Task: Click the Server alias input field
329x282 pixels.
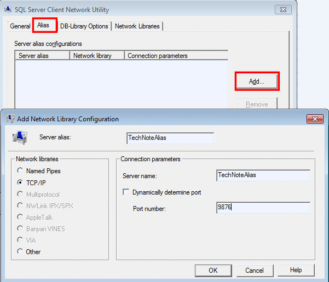Action: coord(170,138)
